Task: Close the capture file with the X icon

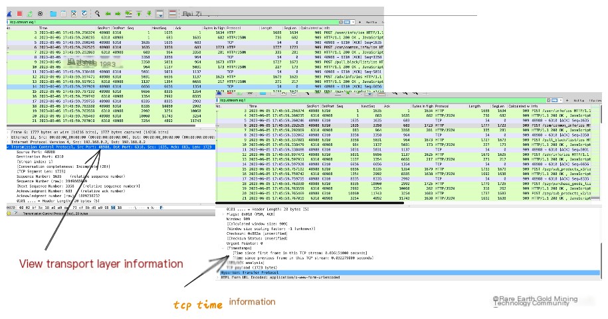Action: pos(74,13)
